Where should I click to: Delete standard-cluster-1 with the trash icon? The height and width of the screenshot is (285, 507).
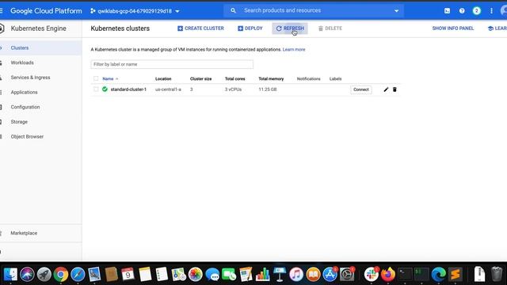point(395,89)
